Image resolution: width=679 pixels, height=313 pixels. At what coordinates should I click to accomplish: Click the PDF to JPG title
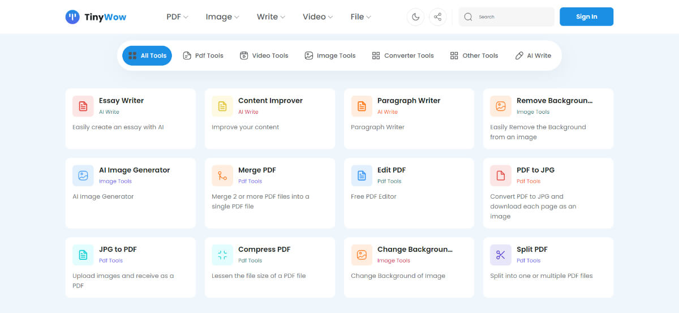535,170
